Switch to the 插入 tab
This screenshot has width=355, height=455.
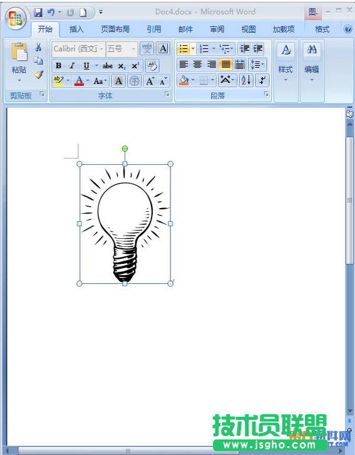coord(76,29)
